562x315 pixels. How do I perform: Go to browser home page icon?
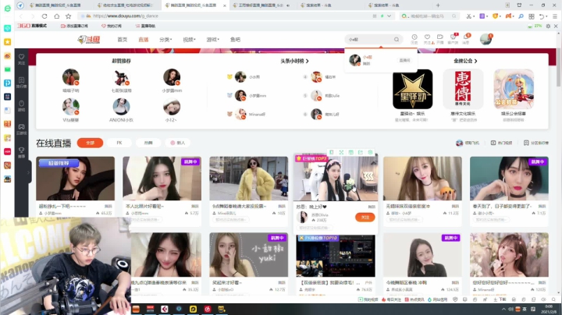(57, 16)
